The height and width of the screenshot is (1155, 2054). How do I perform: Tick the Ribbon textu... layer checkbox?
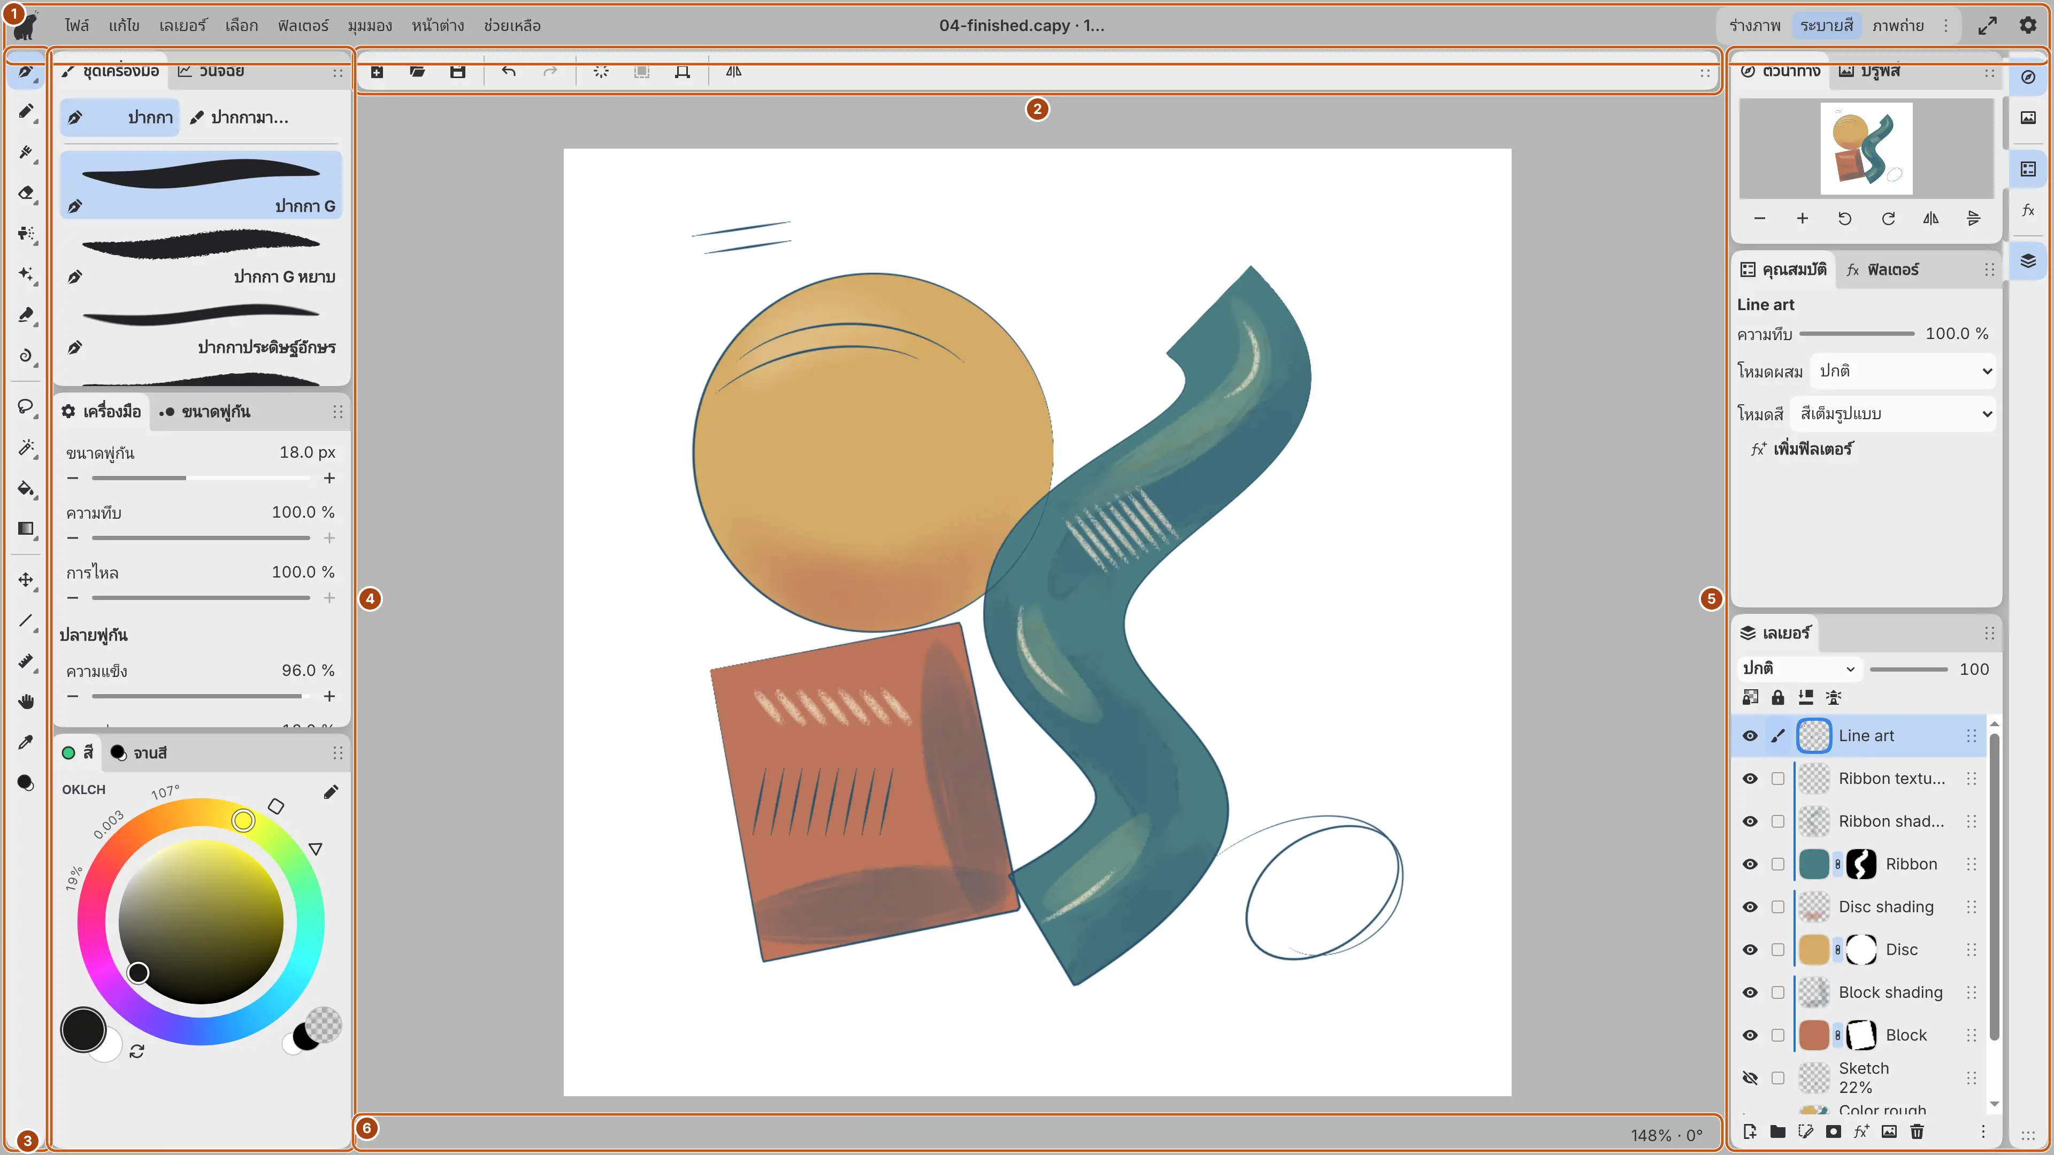pyautogui.click(x=1778, y=779)
